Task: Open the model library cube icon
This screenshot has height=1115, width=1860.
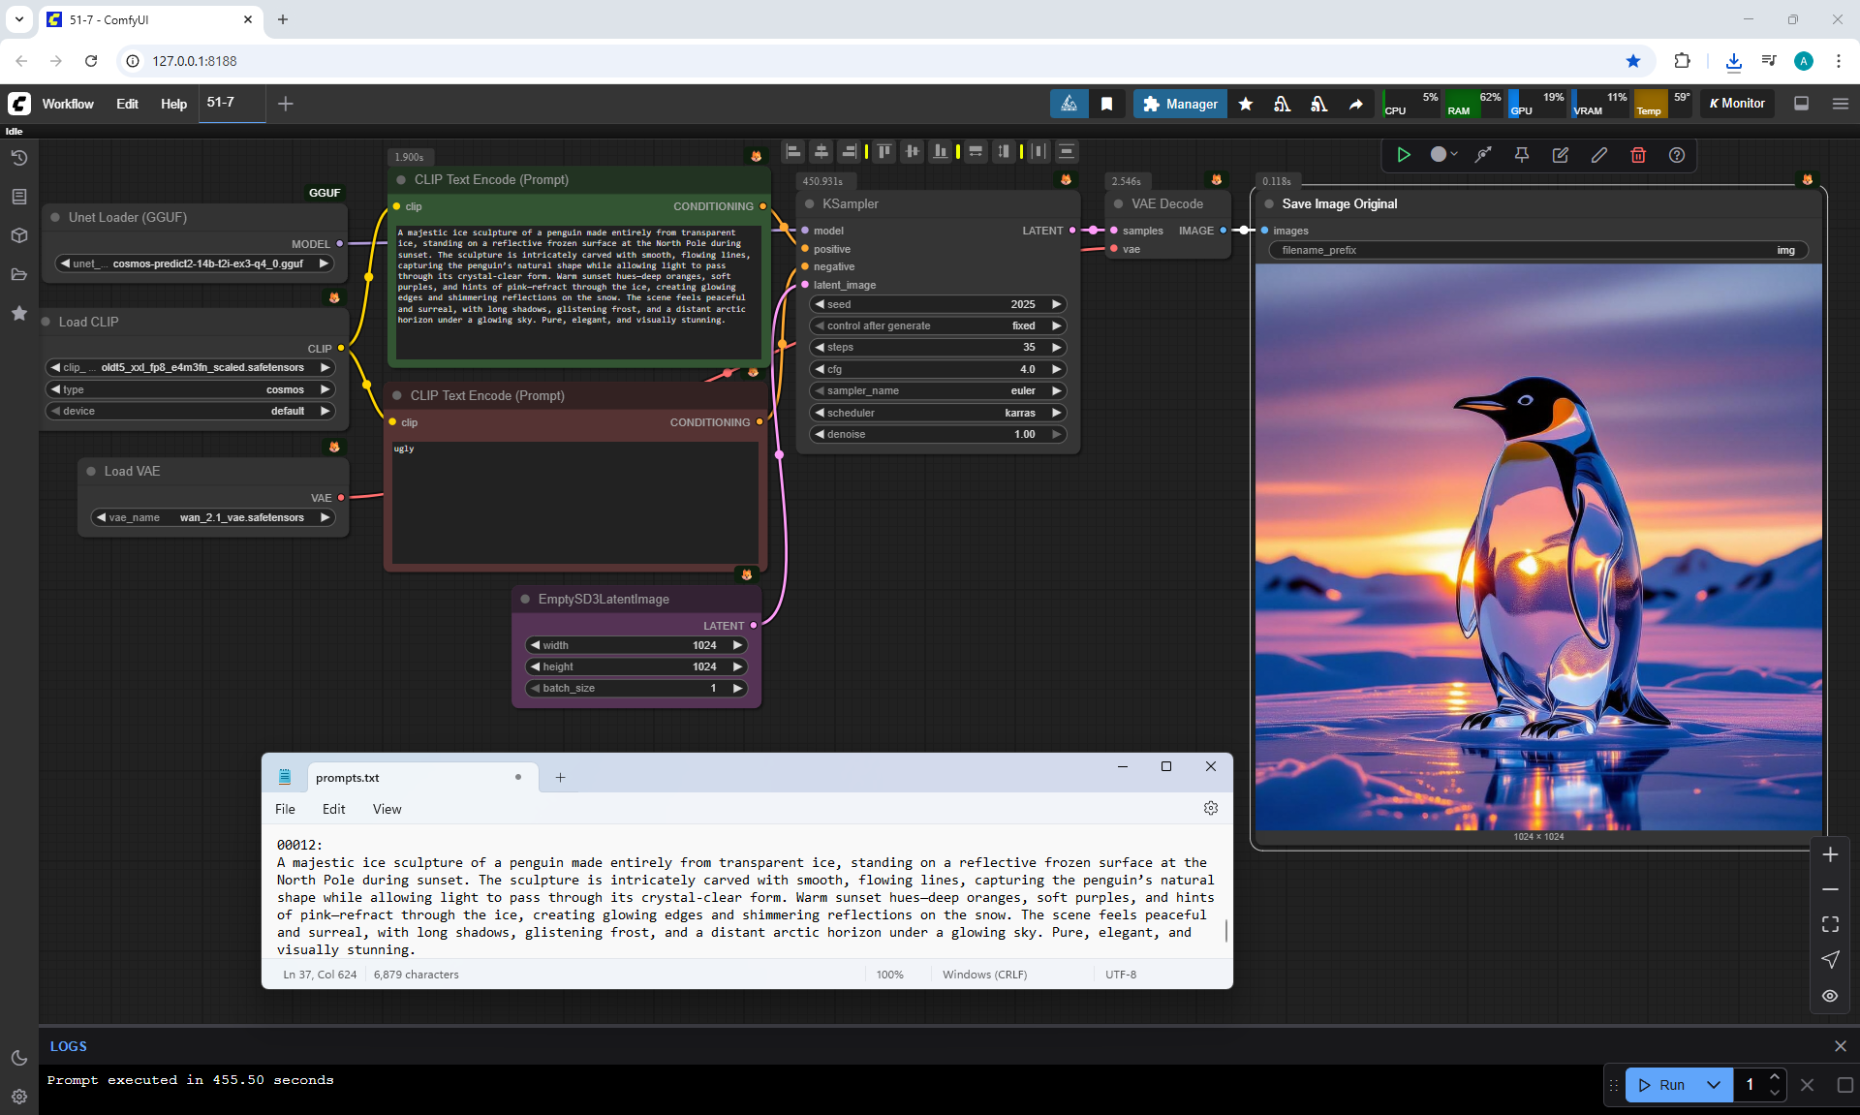Action: point(18,235)
